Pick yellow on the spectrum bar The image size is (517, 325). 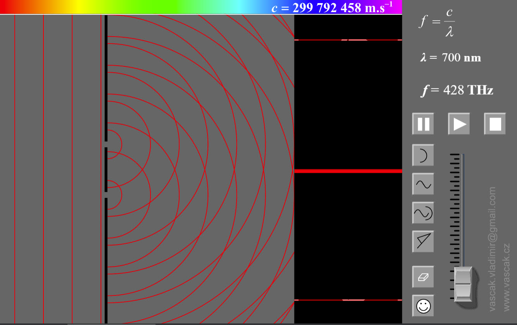pos(78,7)
